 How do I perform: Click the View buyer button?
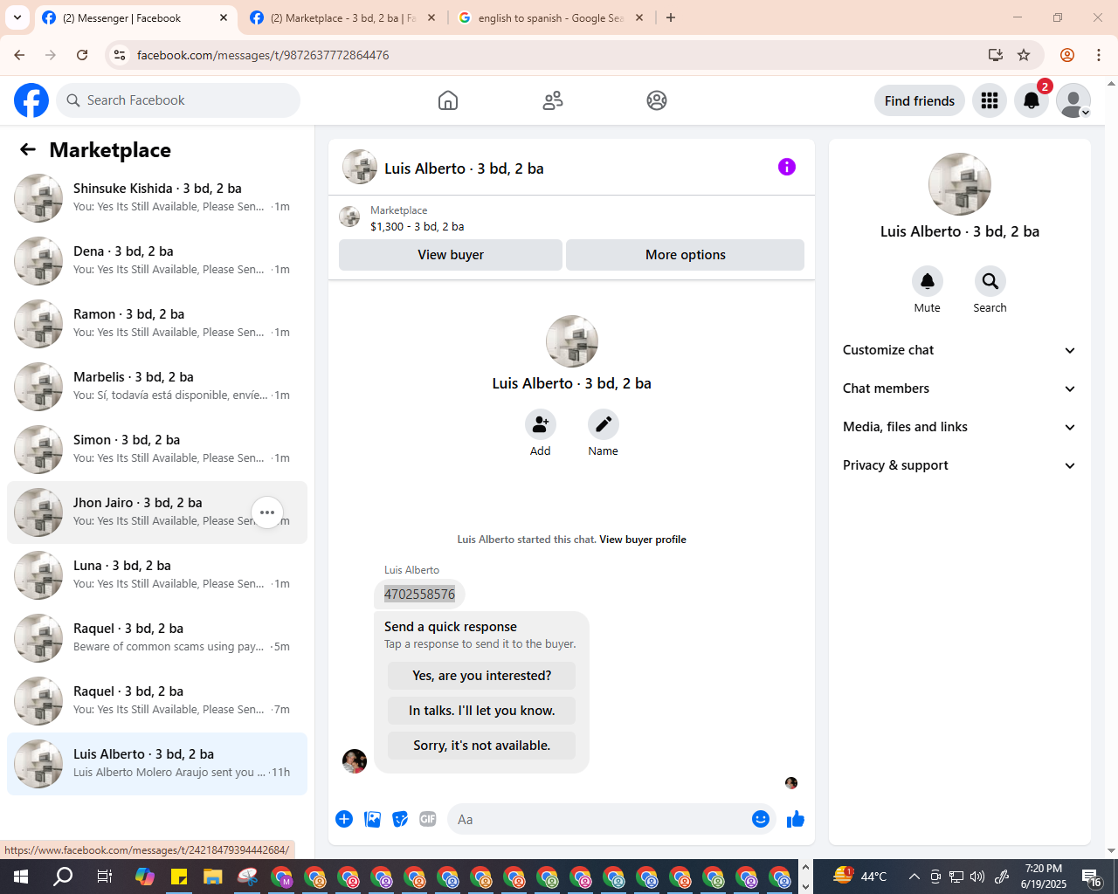[x=451, y=255]
